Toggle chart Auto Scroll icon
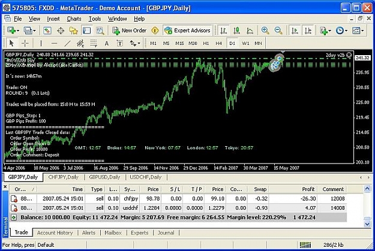 (x=295, y=31)
